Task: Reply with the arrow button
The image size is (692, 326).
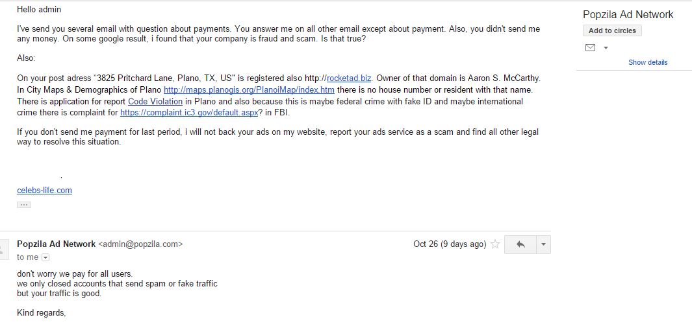Action: click(x=520, y=245)
